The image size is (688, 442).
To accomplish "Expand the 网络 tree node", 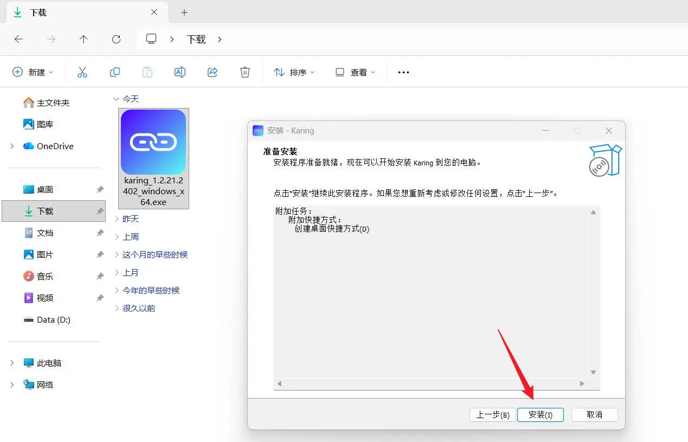I will (12, 385).
